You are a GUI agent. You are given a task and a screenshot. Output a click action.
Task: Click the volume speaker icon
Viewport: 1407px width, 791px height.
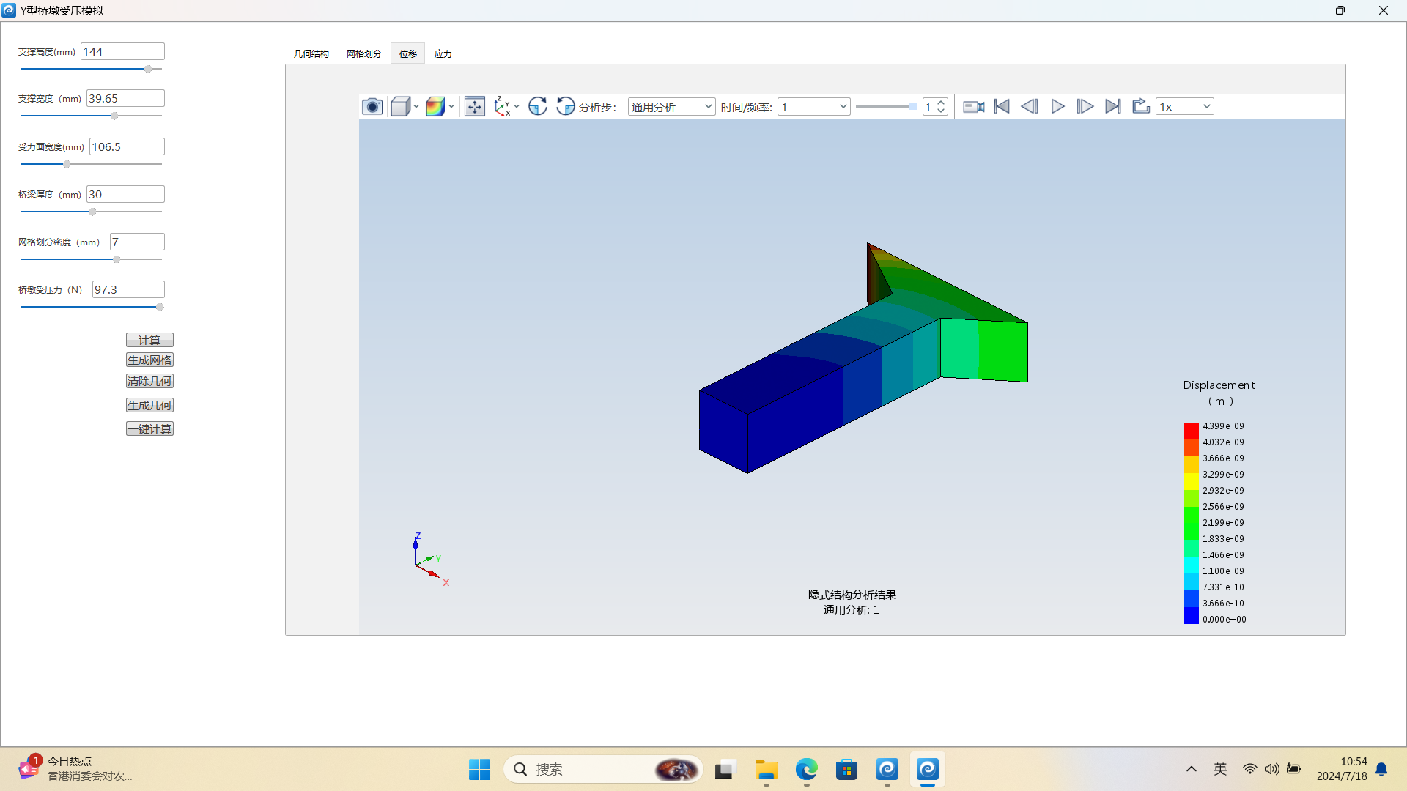1271,769
